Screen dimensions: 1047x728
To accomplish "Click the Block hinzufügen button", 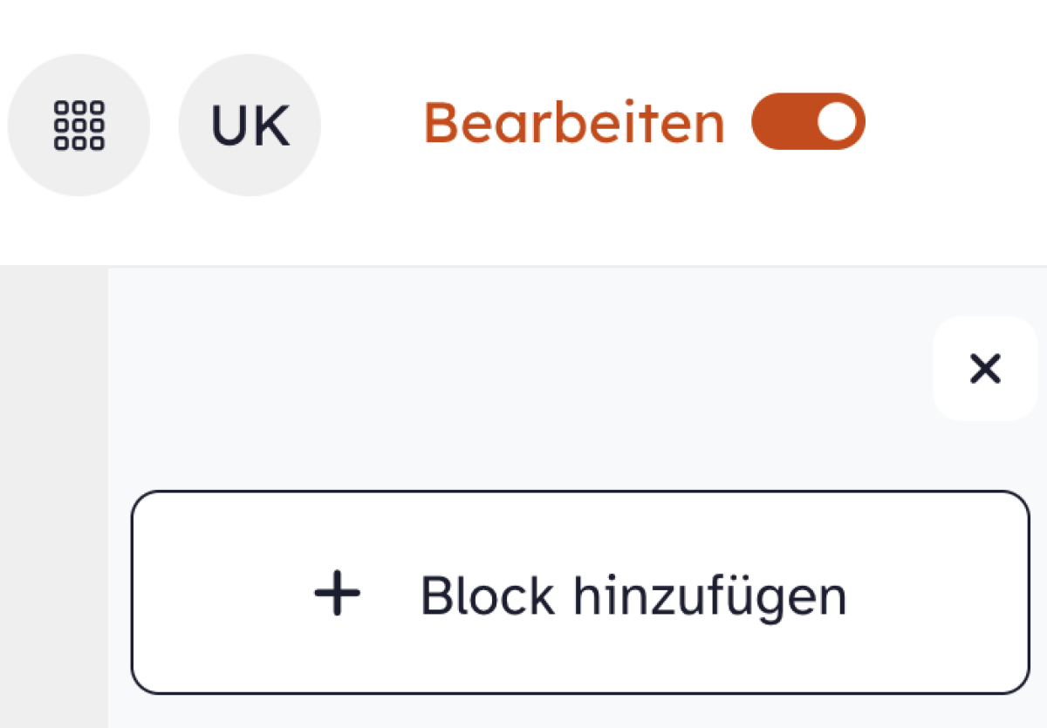I will coord(580,593).
